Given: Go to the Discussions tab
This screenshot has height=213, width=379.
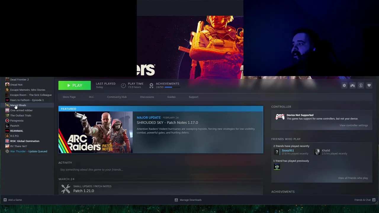Looking at the screenshot, I should 147,97.
